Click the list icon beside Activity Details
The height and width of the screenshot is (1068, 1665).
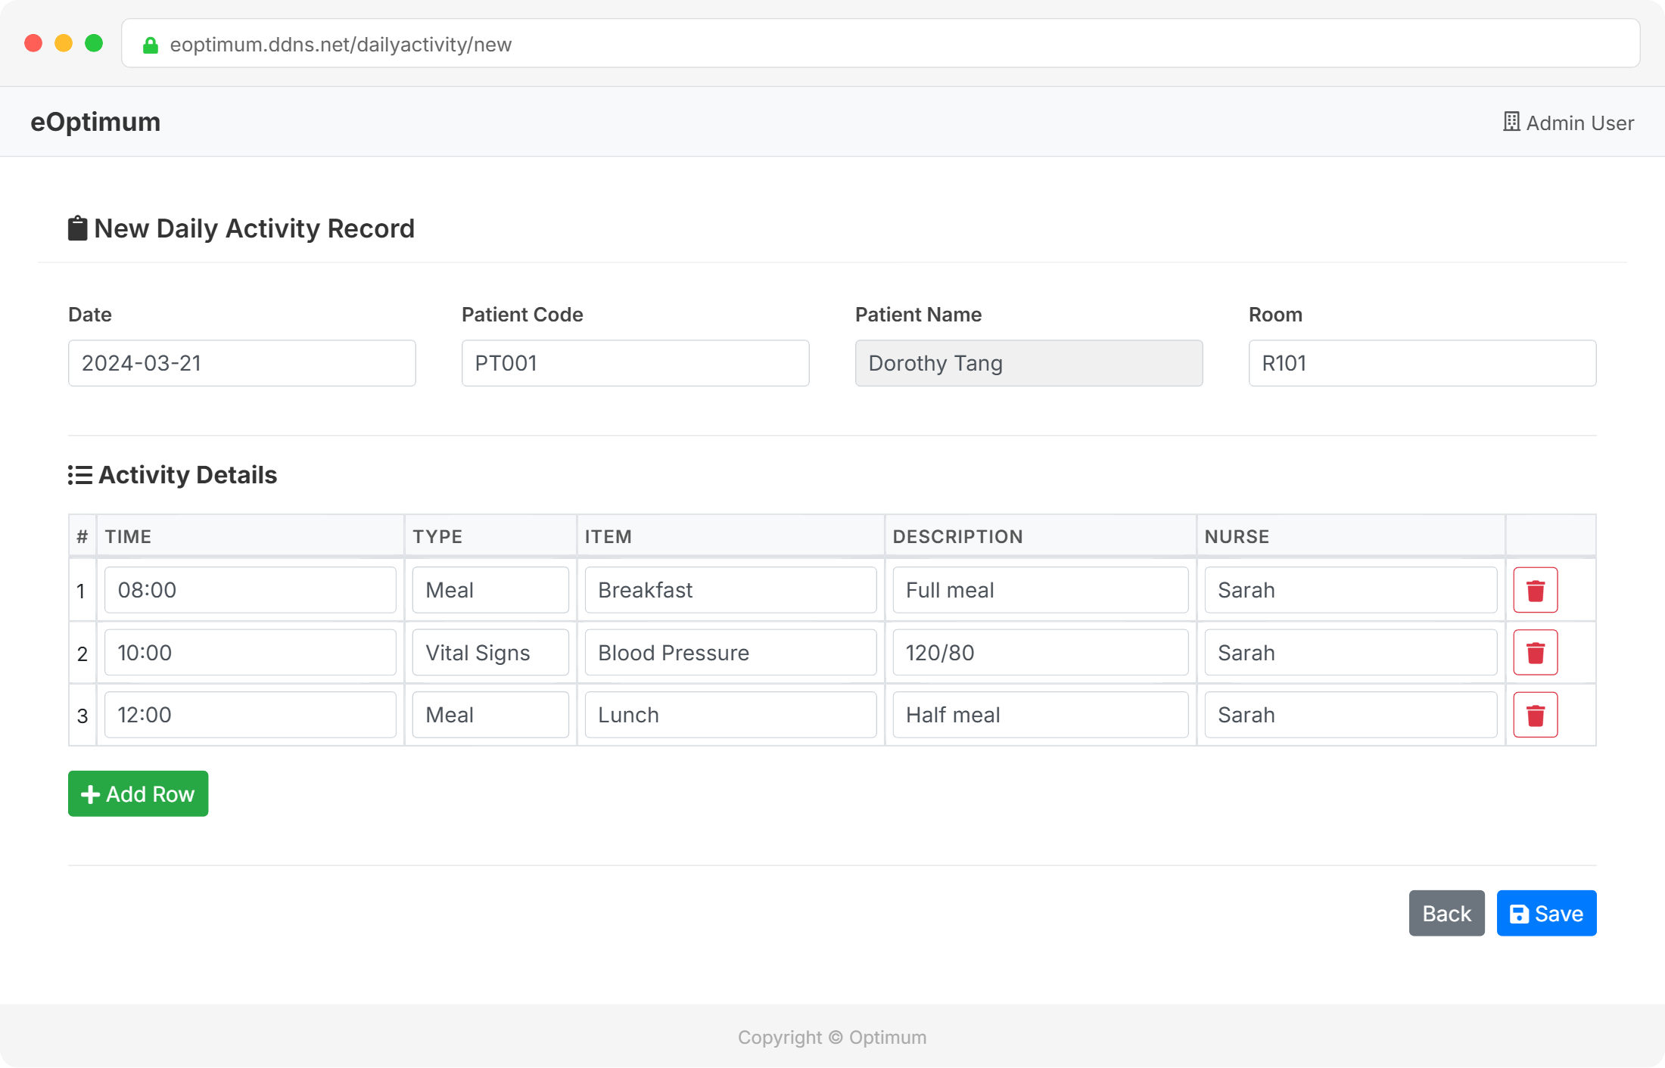(x=80, y=475)
